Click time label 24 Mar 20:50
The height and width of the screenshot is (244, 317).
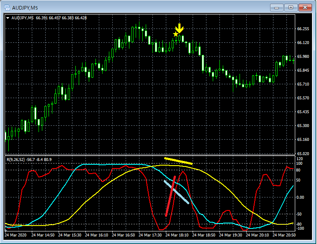point(284,235)
